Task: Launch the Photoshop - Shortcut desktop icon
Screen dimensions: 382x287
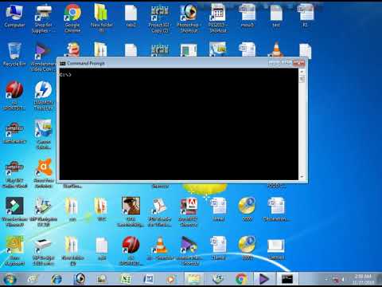Action: 189,18
